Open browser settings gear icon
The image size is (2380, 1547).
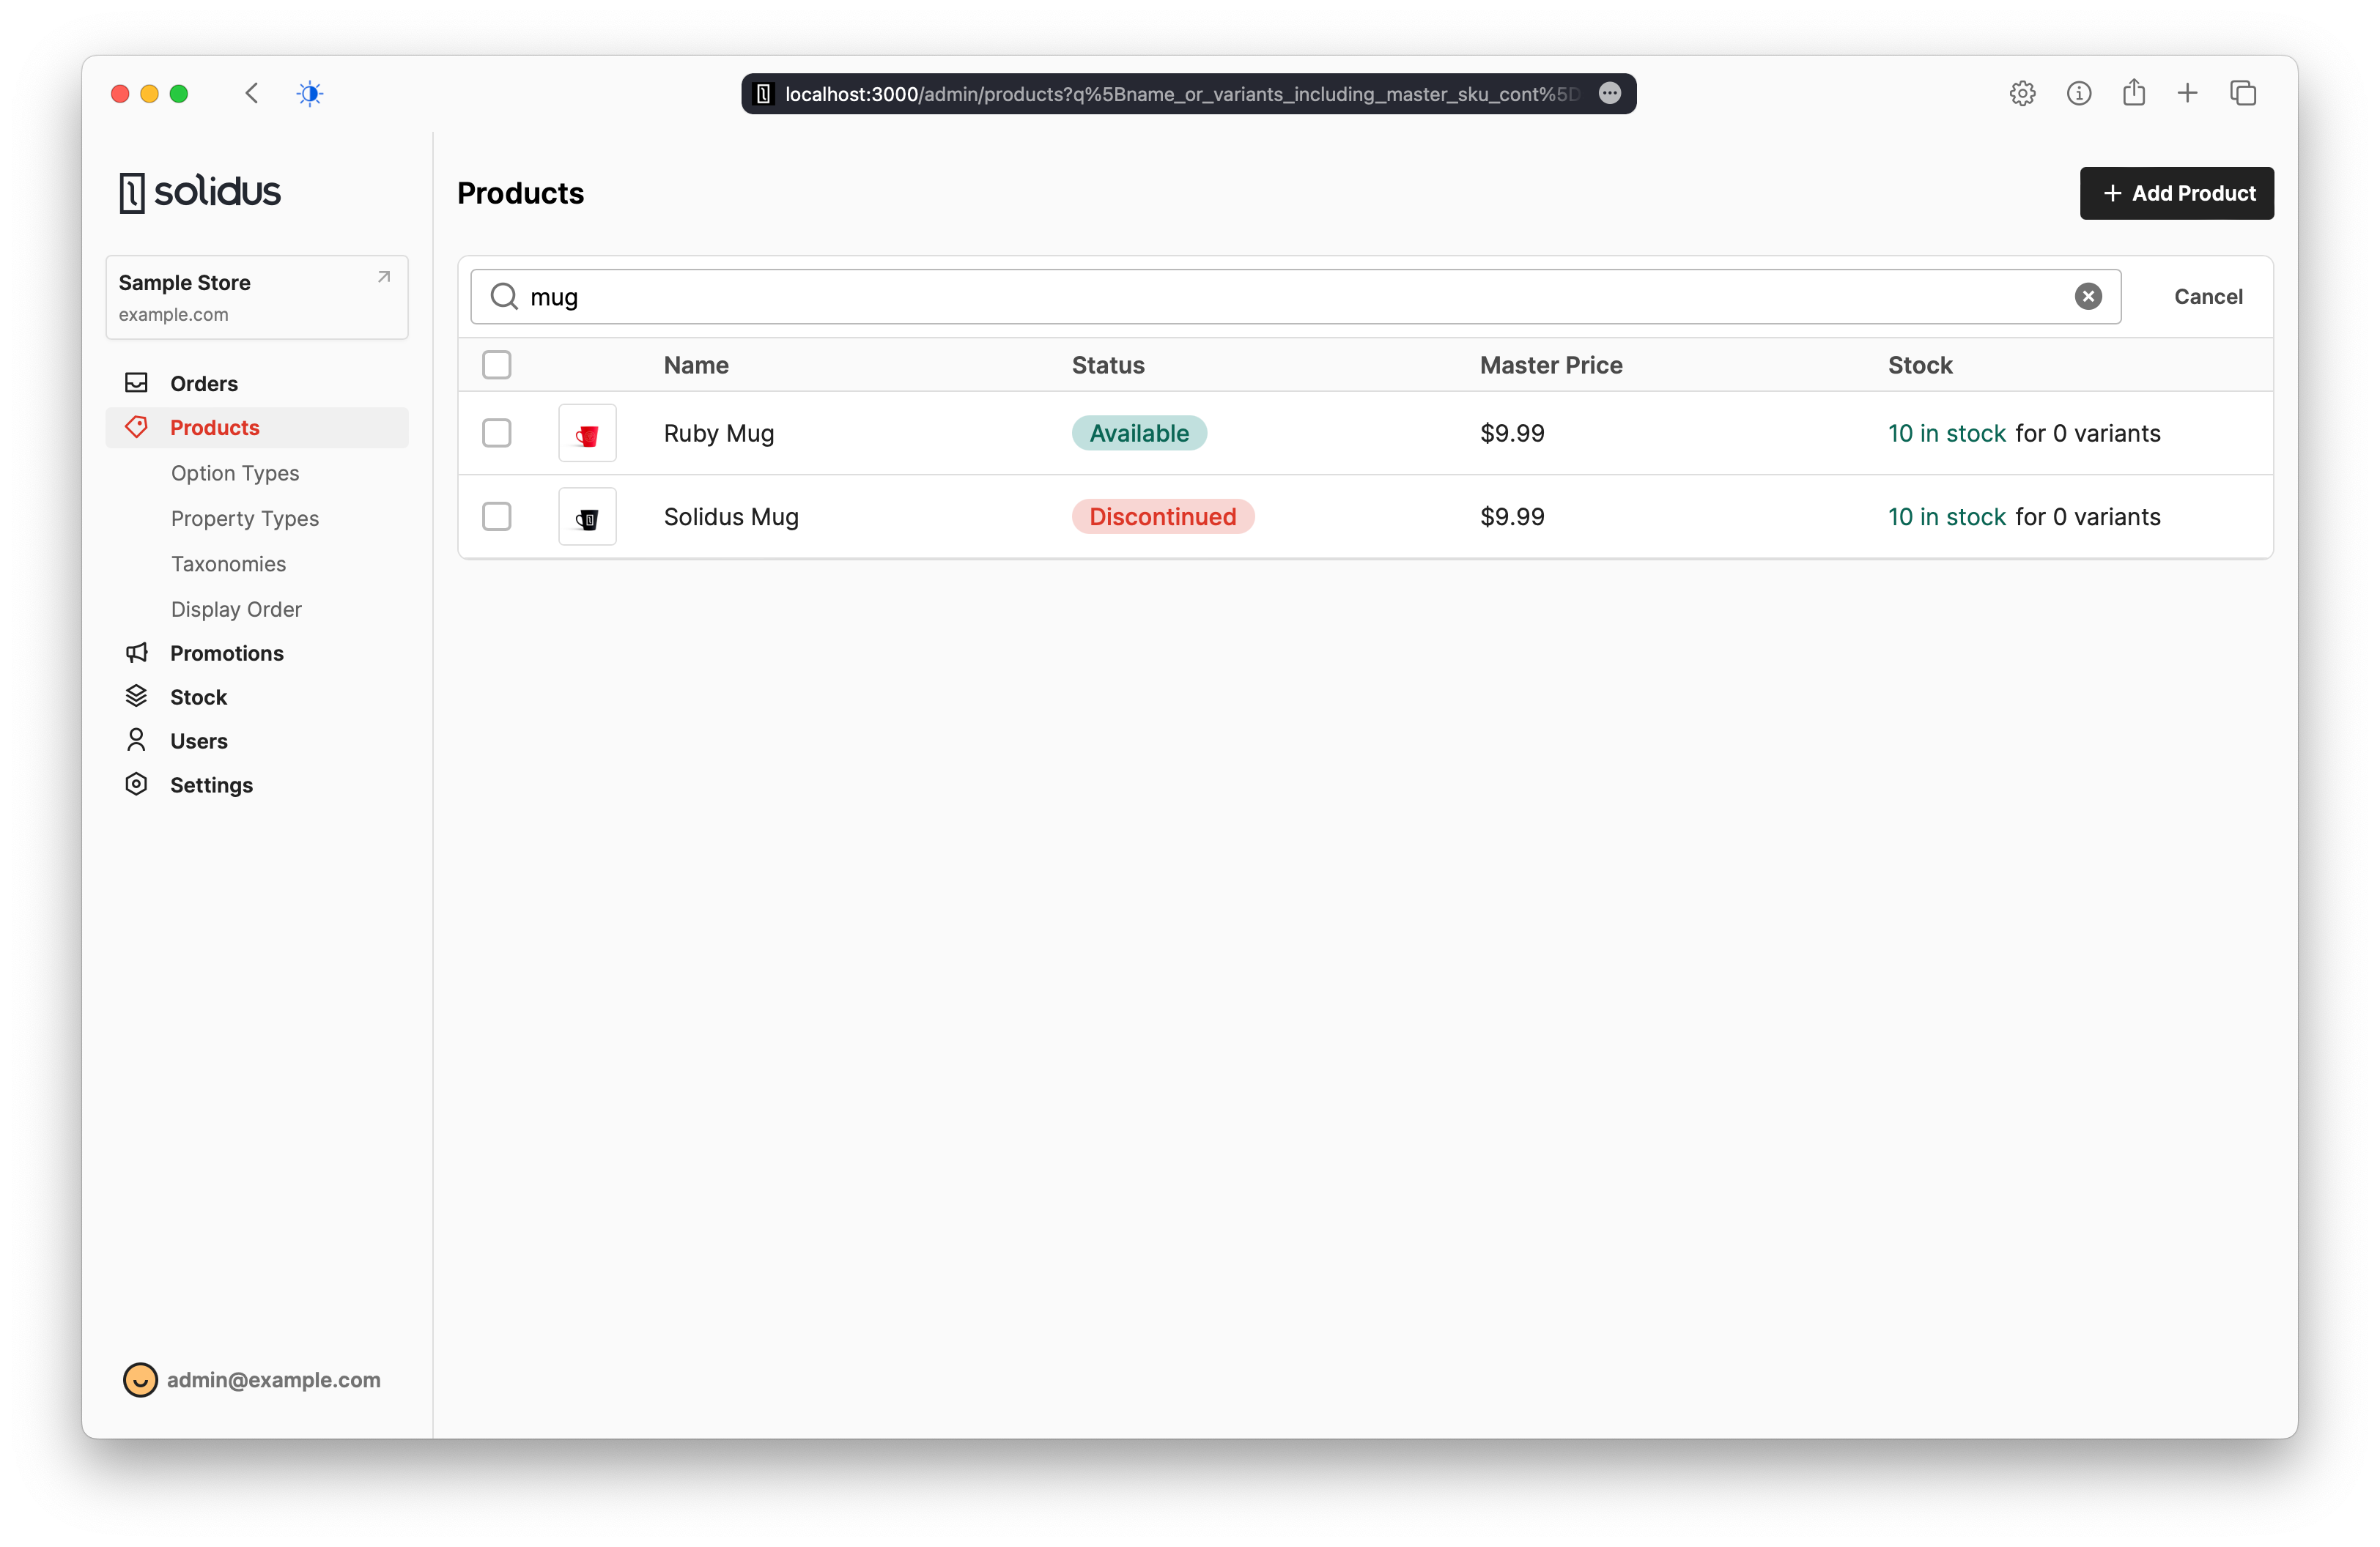click(2022, 94)
